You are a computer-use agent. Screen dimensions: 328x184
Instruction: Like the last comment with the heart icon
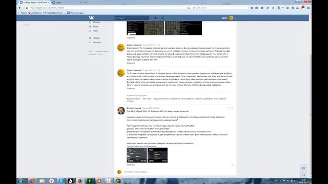point(232,165)
